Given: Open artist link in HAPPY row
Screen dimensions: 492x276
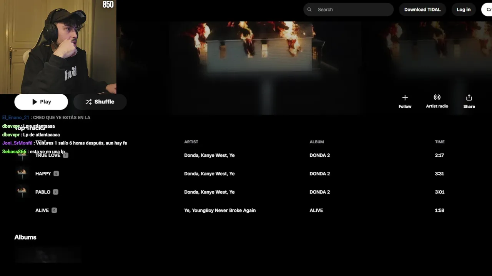Looking at the screenshot, I should click(209, 174).
